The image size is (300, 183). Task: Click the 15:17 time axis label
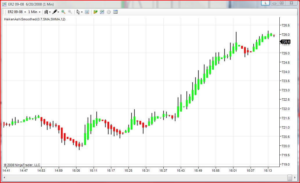pyautogui.click(x=111, y=170)
